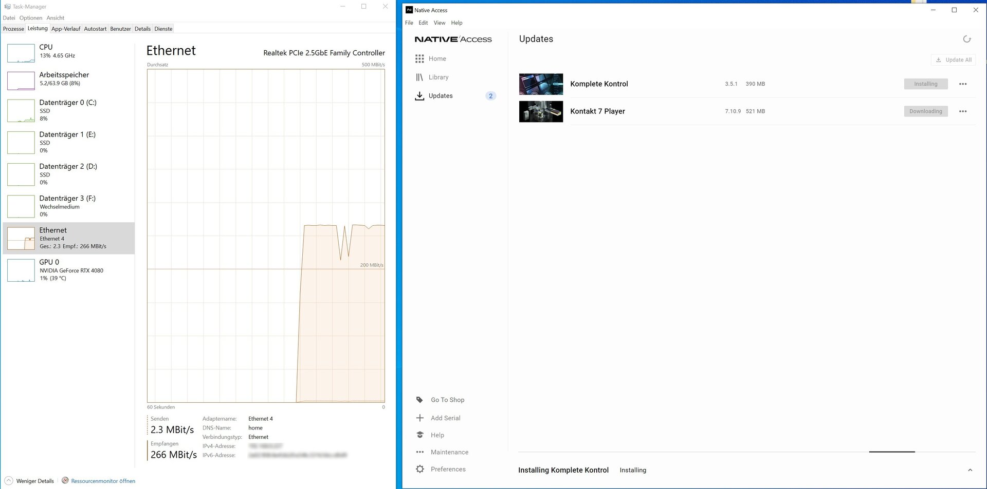Image resolution: width=987 pixels, height=489 pixels.
Task: Click Go To Shop in sidebar
Action: 447,400
